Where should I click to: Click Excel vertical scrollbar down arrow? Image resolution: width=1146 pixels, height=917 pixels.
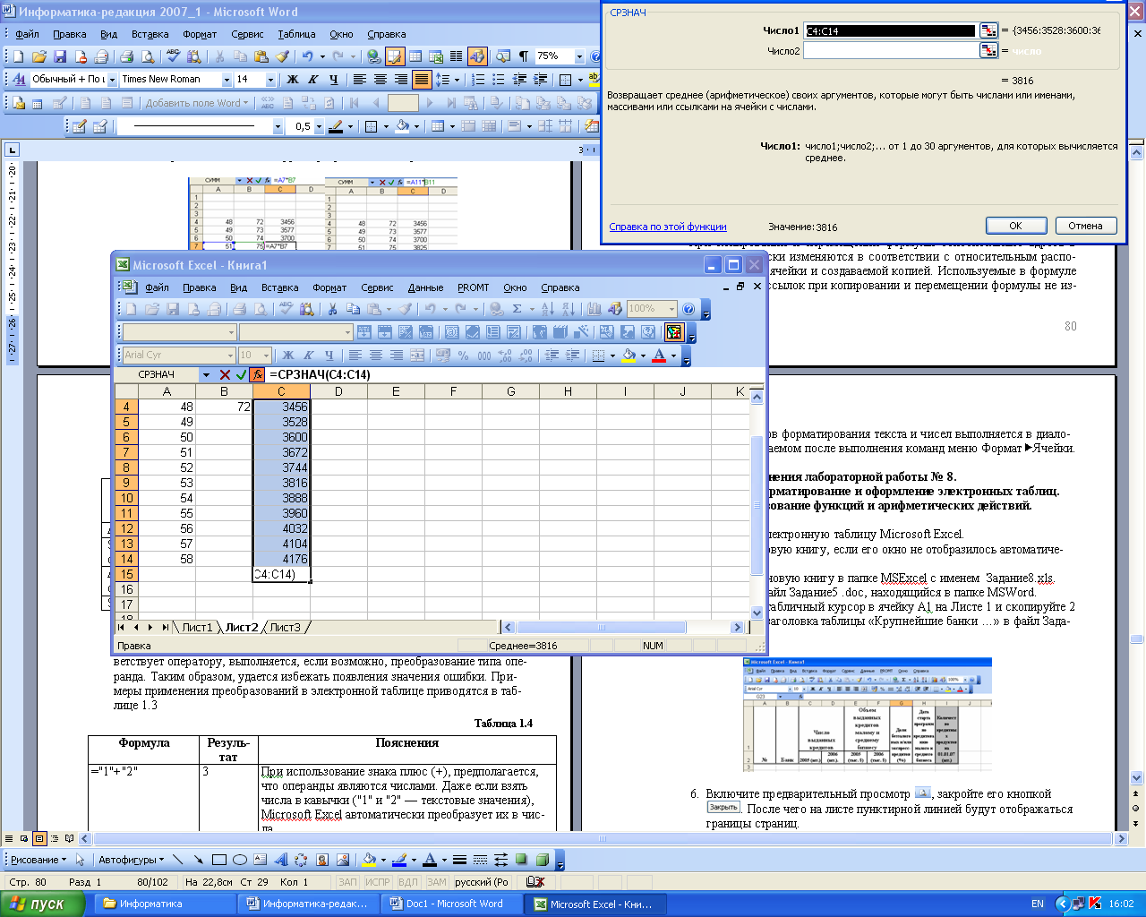point(757,613)
